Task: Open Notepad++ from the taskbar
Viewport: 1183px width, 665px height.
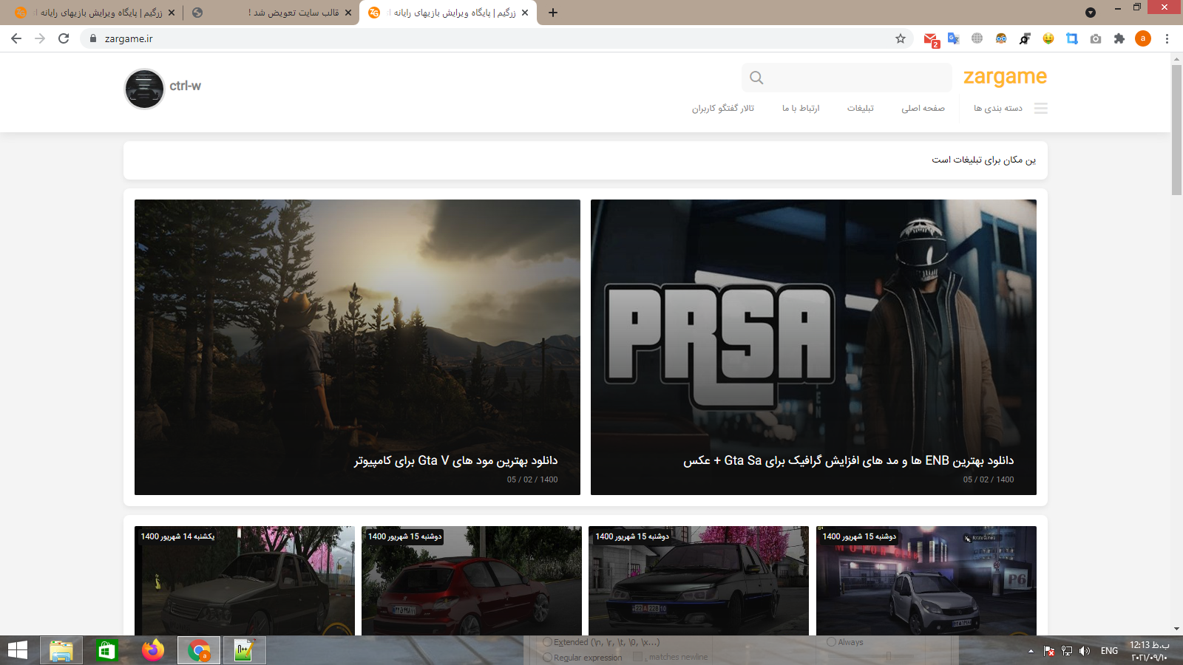Action: (245, 650)
